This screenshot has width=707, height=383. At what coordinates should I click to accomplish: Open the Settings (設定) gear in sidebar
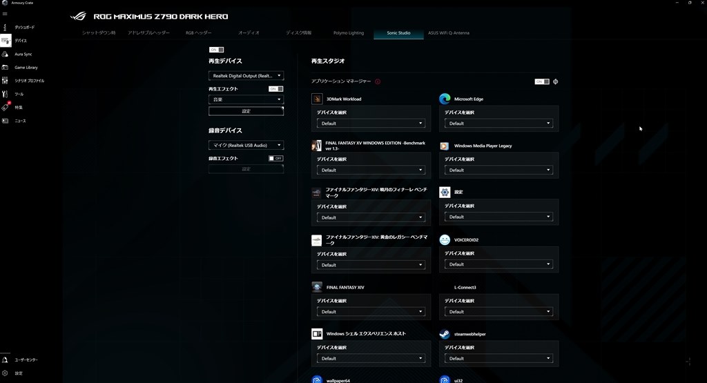tap(5, 373)
